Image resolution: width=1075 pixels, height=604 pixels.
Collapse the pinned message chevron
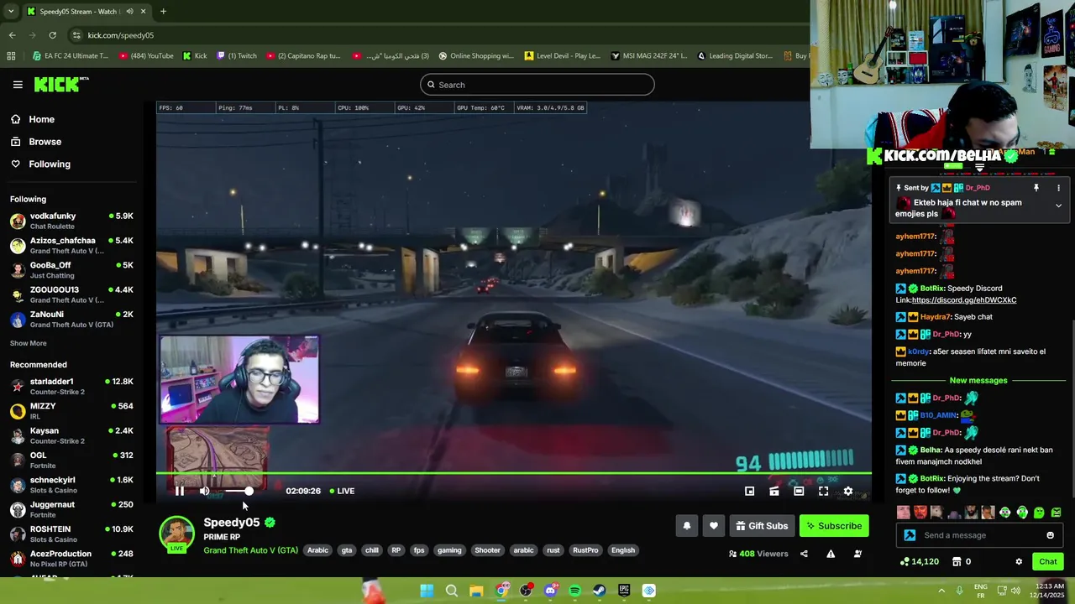[x=1058, y=206]
